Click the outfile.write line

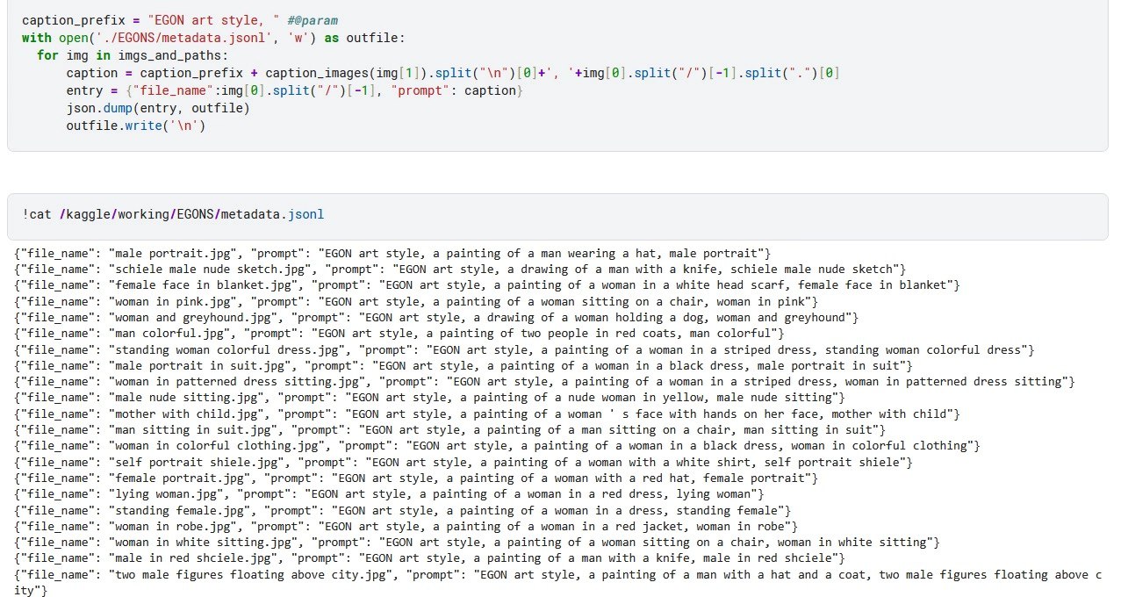[135, 126]
